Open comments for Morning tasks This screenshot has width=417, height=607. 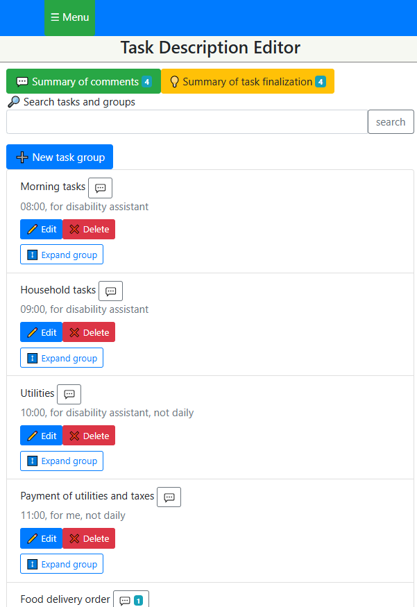pos(100,188)
